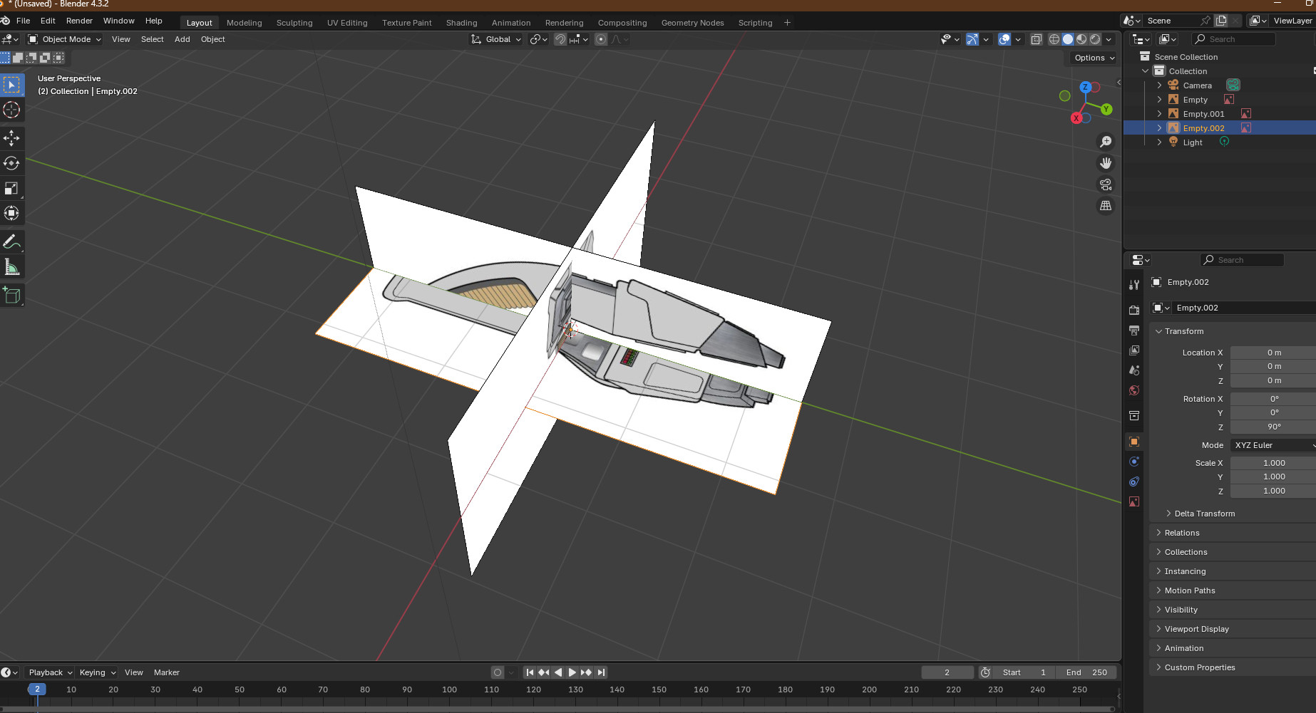
Task: Open the Options dropdown in viewport
Action: 1094,58
